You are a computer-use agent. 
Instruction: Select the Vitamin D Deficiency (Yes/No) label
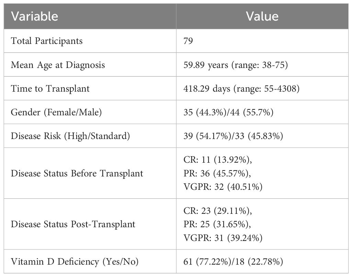[x=75, y=263]
